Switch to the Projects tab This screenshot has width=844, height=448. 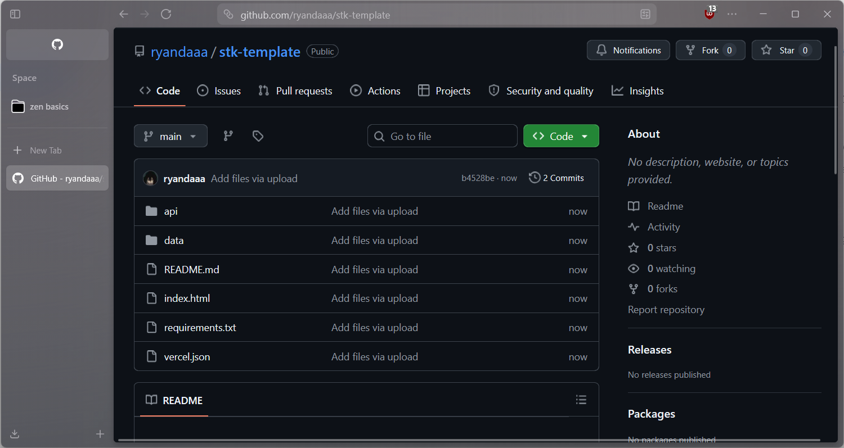click(x=445, y=91)
